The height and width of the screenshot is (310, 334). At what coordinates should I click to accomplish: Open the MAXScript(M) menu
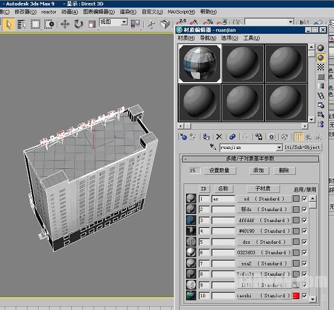[x=181, y=12]
